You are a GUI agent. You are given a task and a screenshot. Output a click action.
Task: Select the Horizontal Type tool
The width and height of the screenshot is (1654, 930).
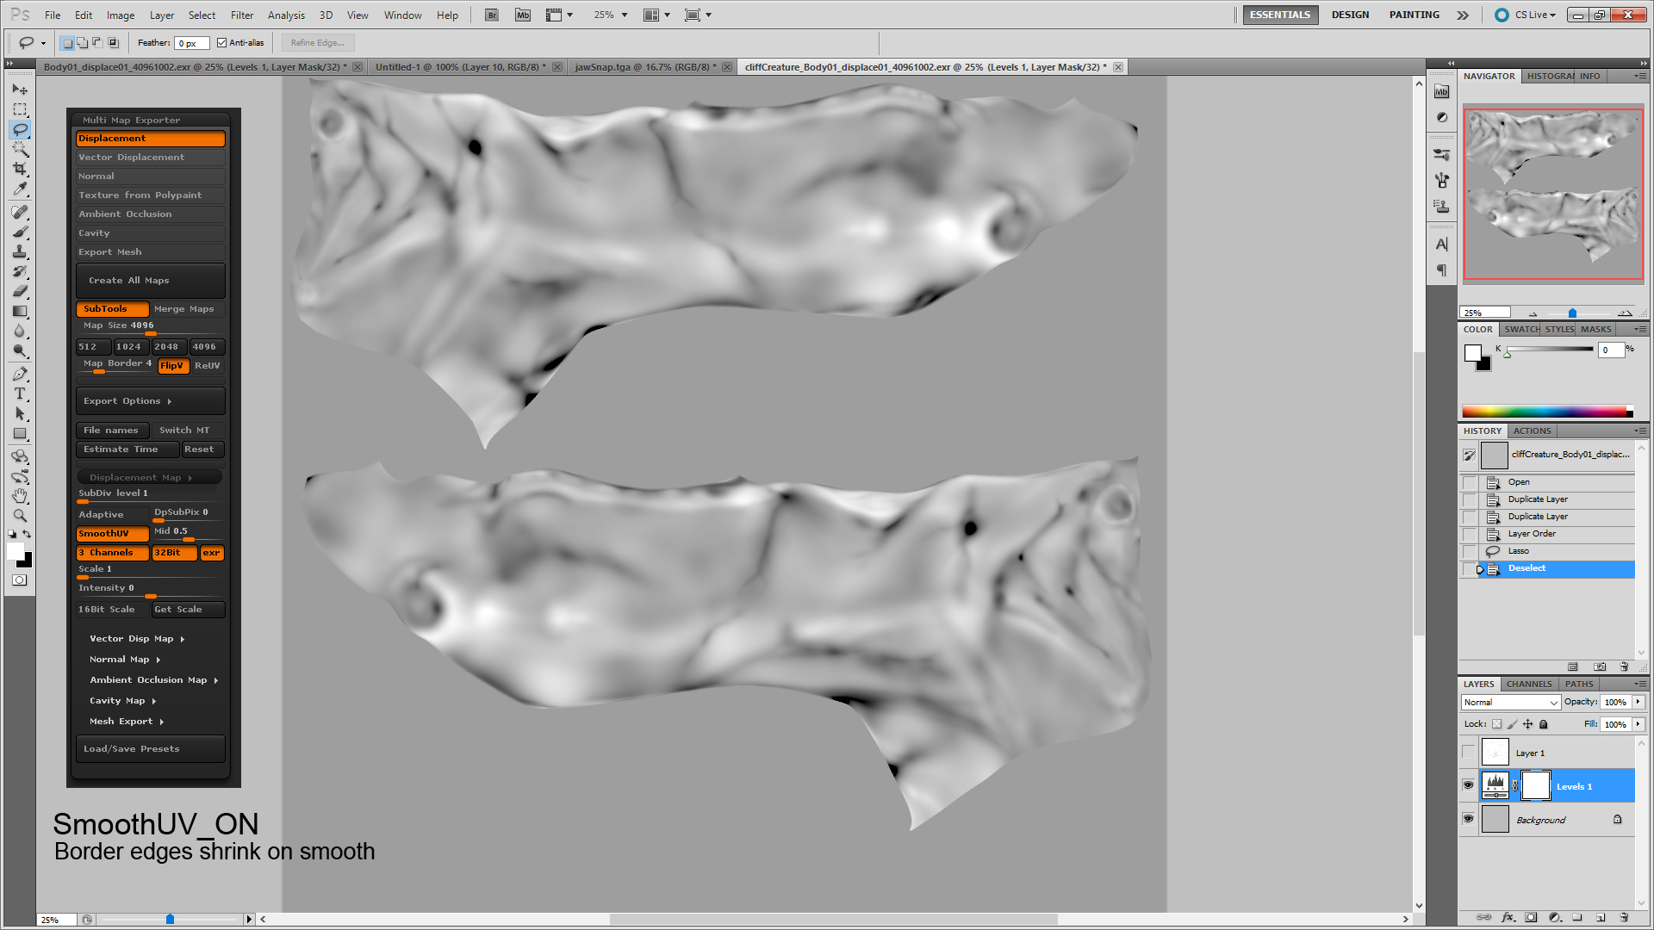(x=20, y=394)
